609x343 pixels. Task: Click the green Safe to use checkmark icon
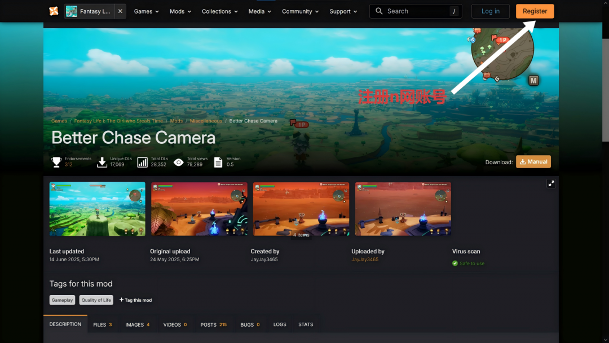point(455,263)
